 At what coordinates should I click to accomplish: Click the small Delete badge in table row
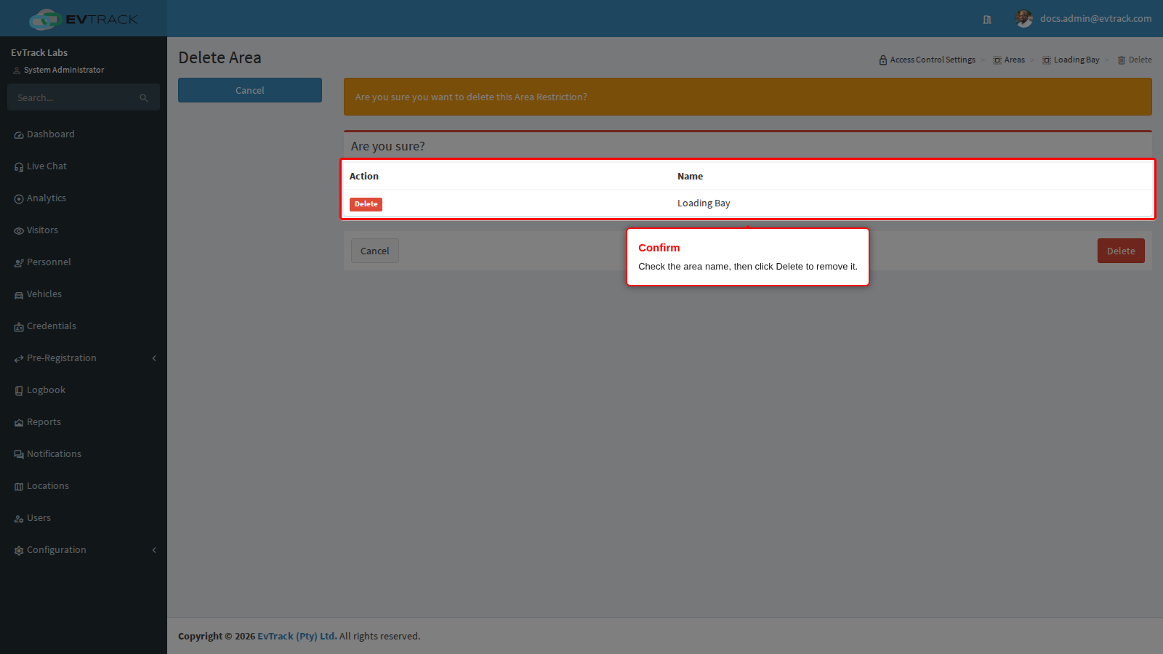tap(366, 204)
